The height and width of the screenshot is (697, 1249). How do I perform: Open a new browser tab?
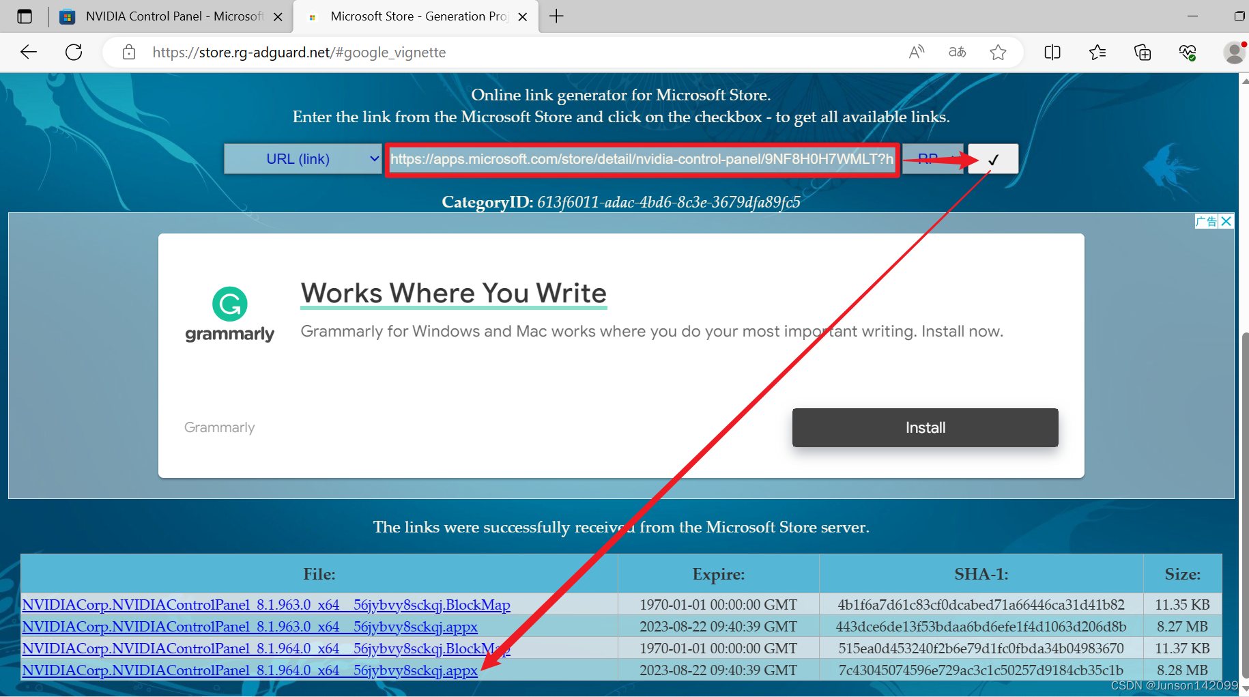557,16
